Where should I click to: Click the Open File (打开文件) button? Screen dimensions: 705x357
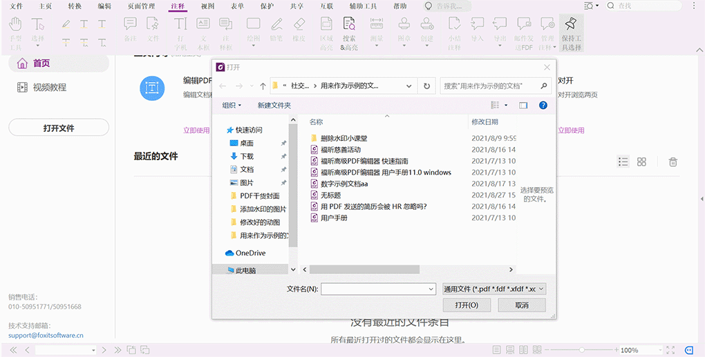[x=59, y=128]
